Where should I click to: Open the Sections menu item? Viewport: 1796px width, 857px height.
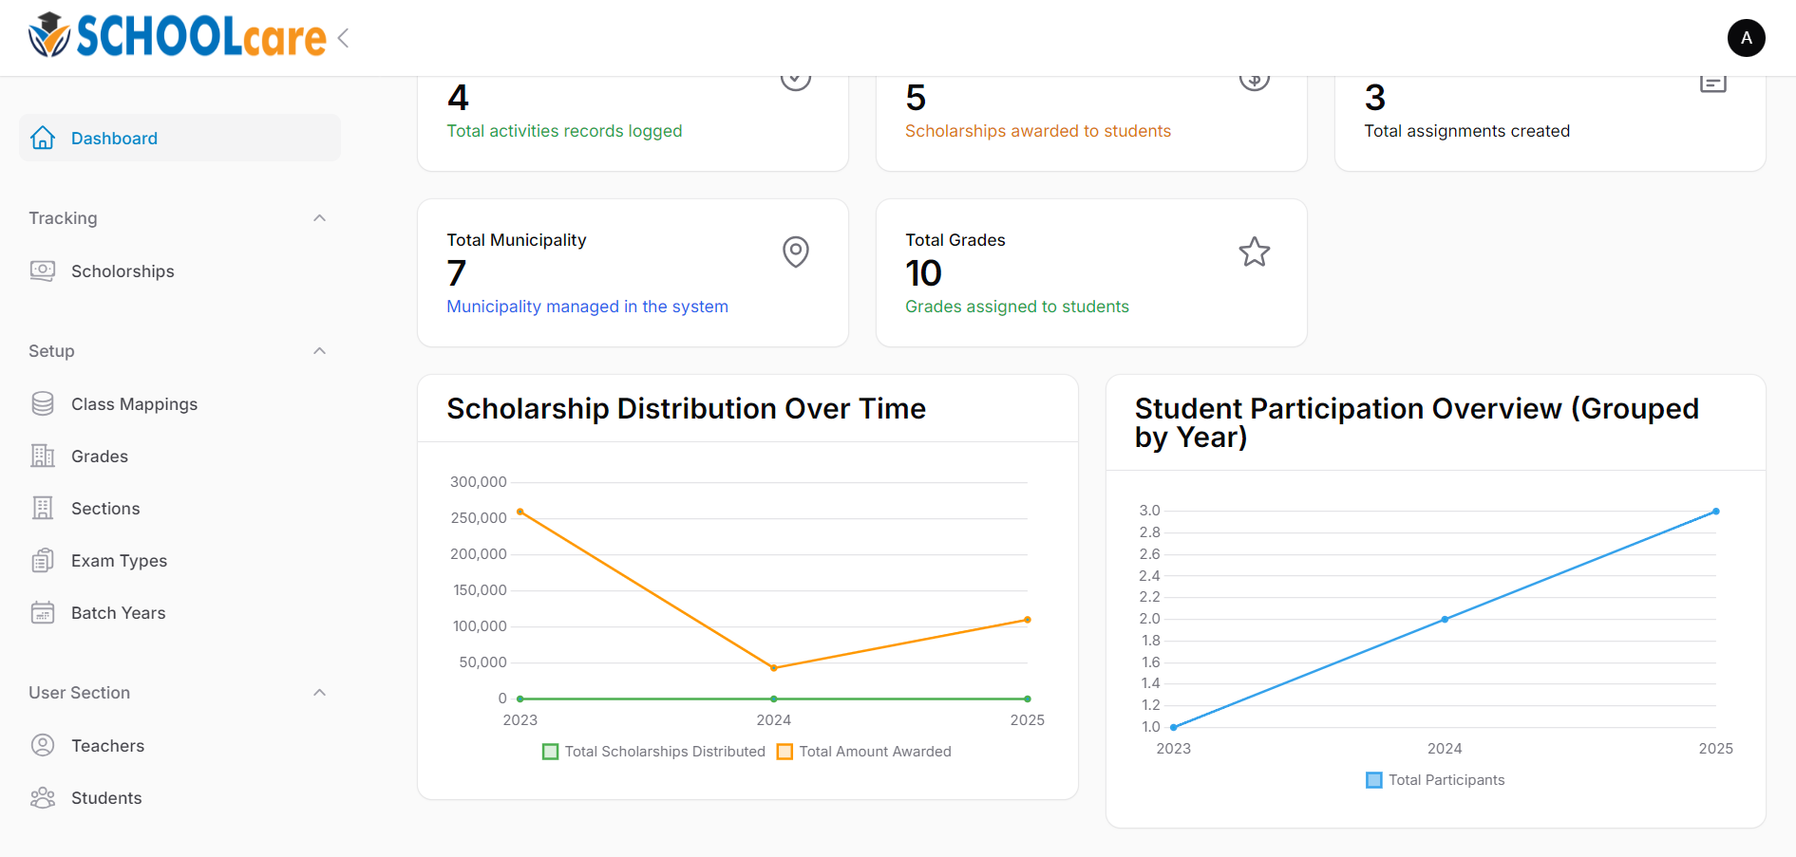tap(105, 509)
